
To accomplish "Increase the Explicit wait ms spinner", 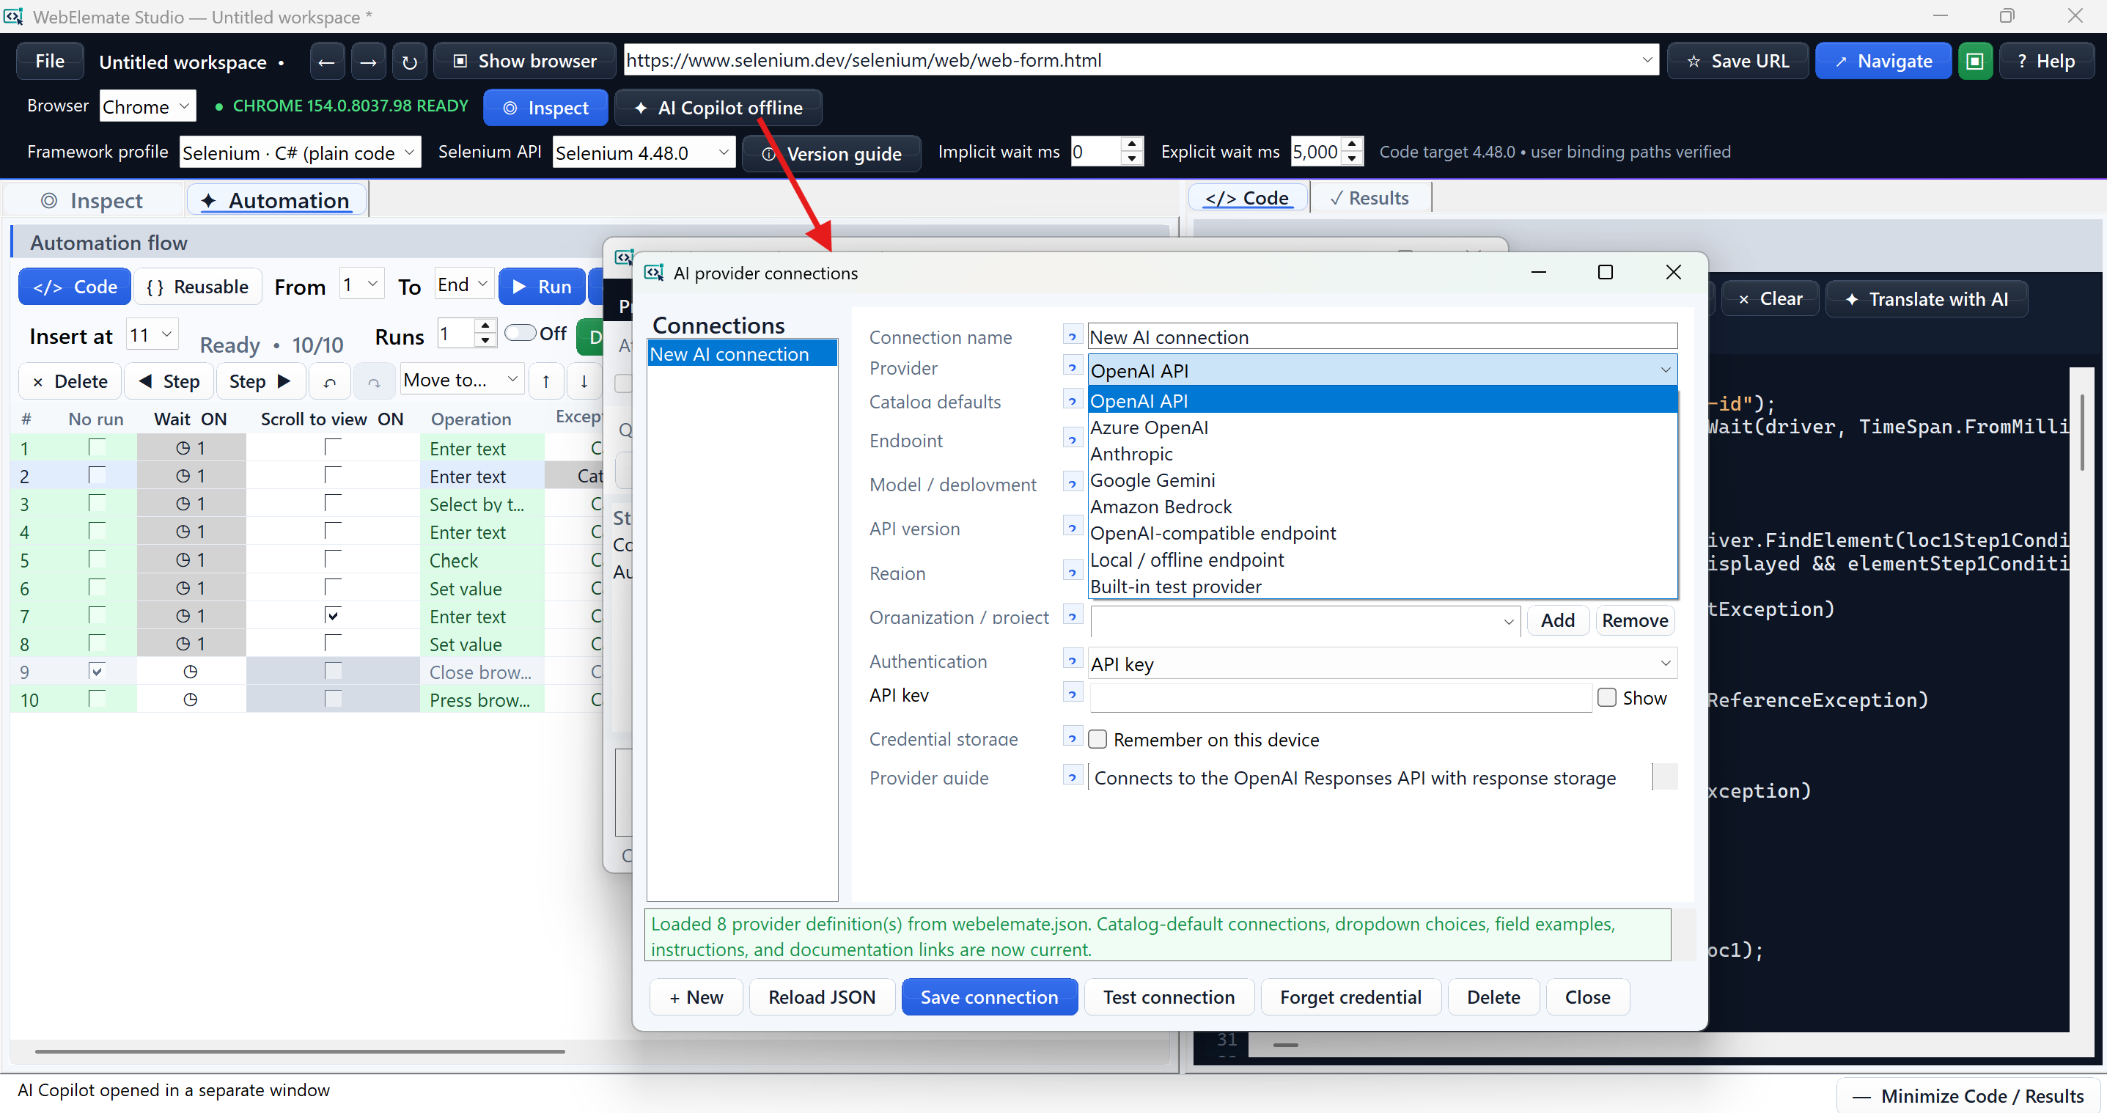I will coord(1353,144).
